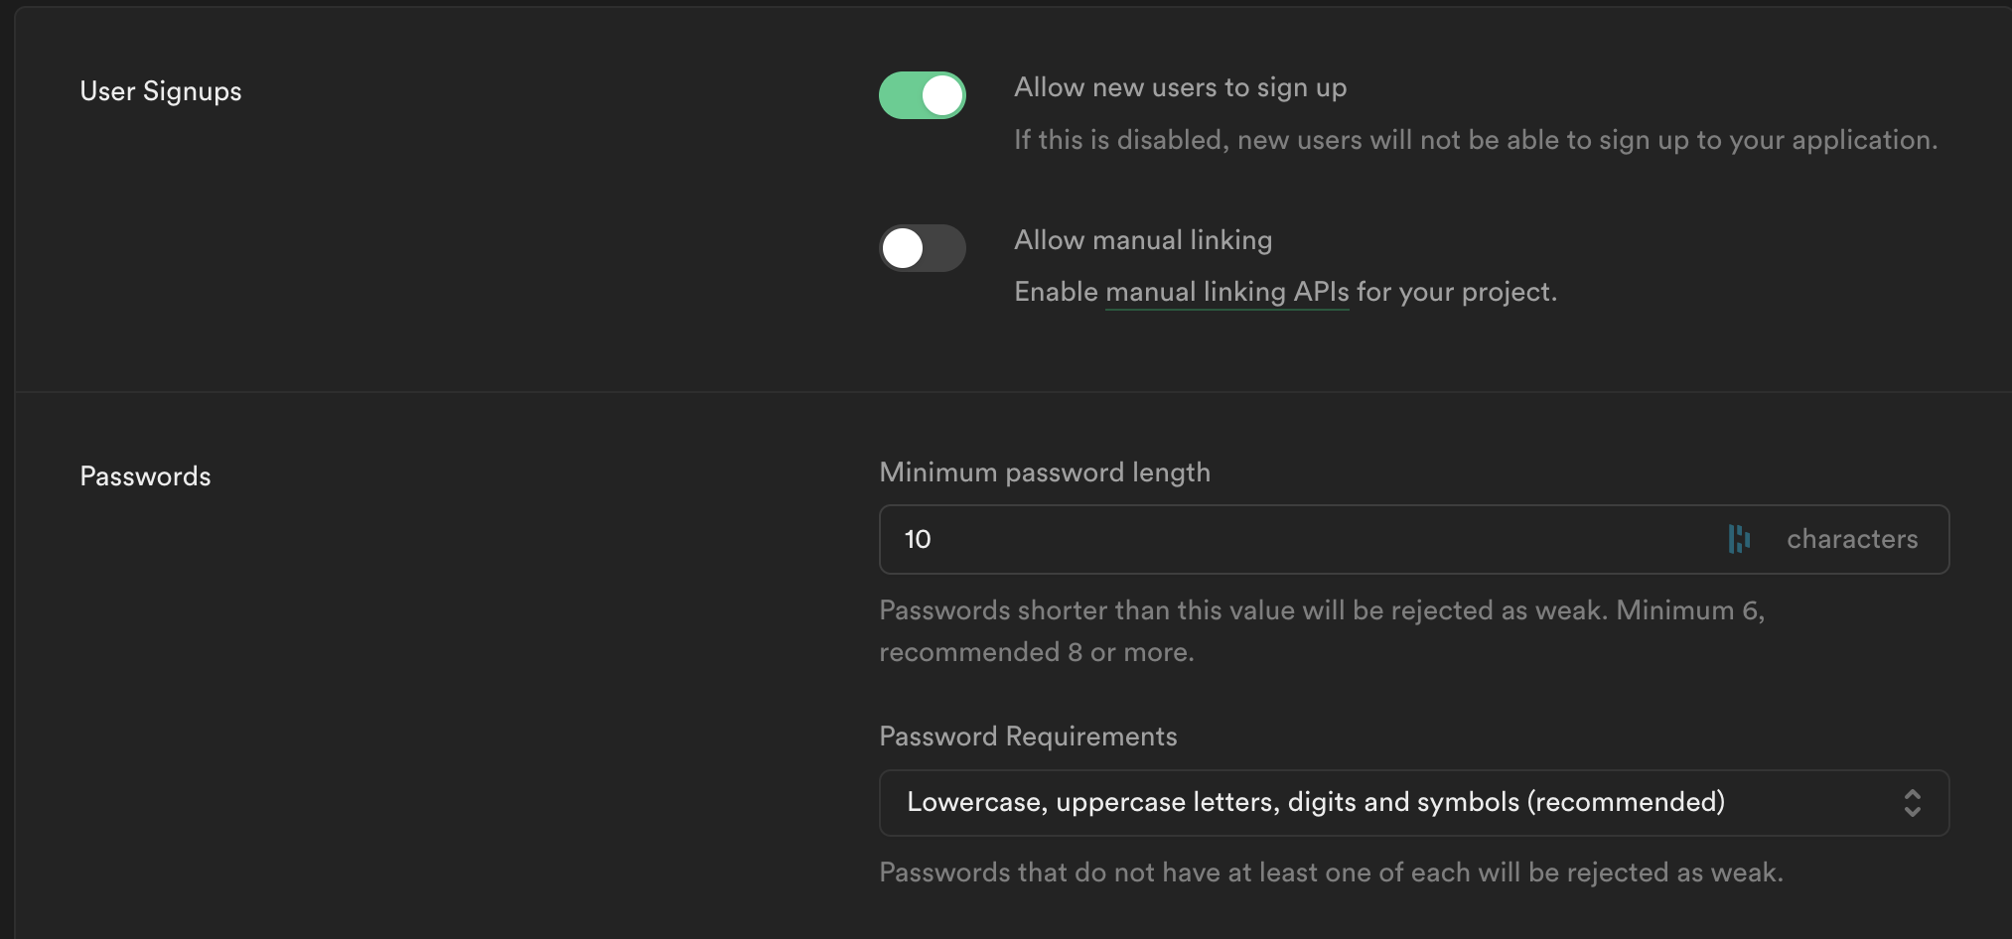
Task: Click the password manager icon in length field
Action: coord(1739,539)
